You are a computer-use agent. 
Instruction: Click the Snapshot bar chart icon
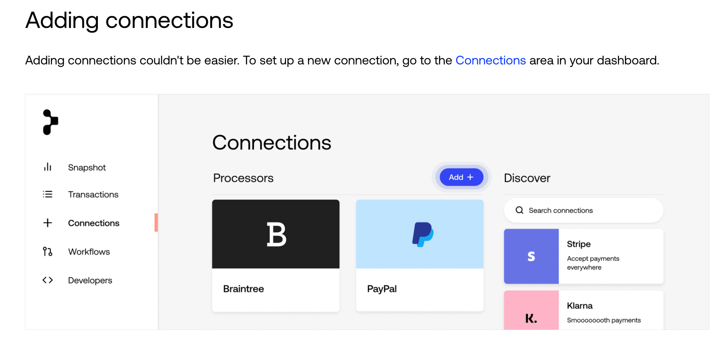47,167
